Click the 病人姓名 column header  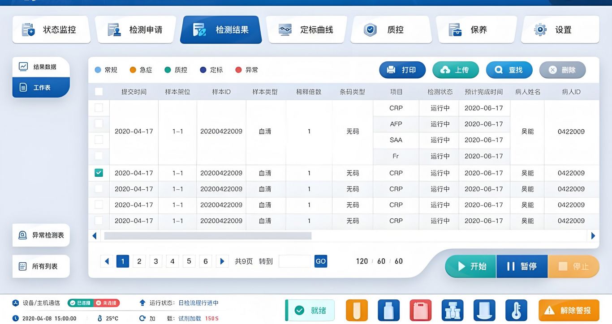pos(528,92)
